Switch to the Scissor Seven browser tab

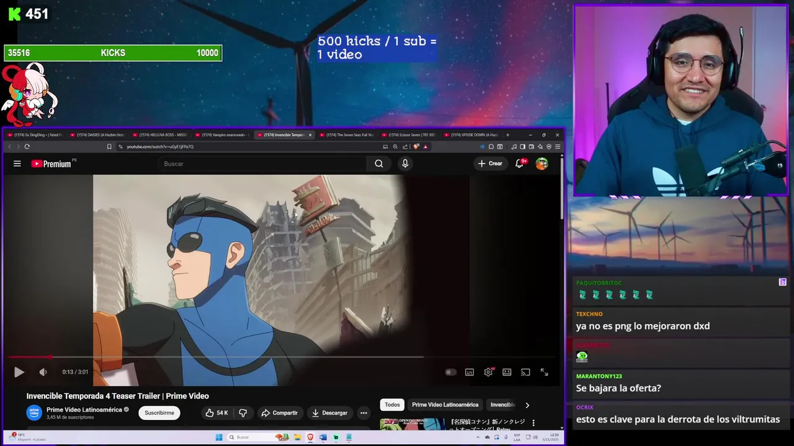409,134
